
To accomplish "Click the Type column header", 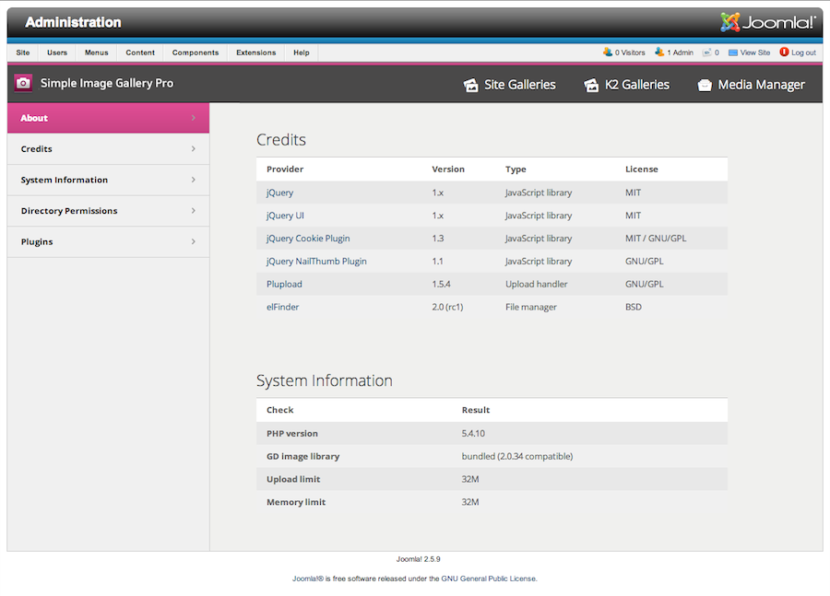I will point(516,169).
